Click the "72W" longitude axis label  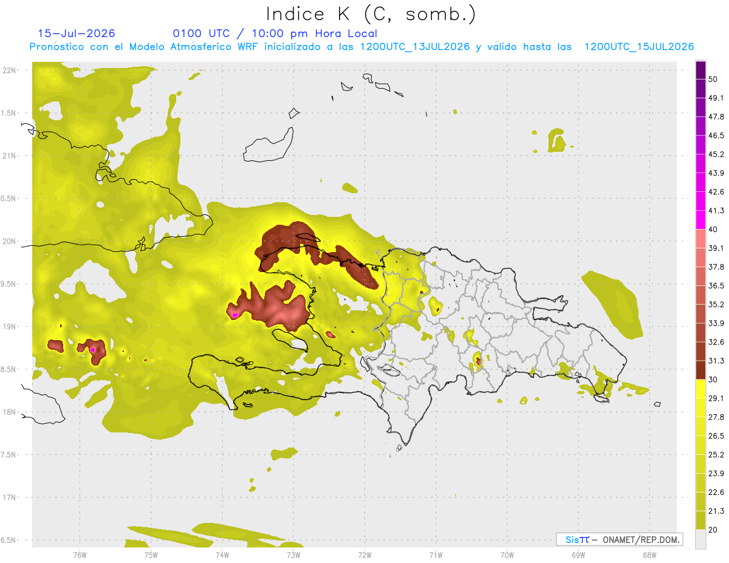[x=364, y=554]
